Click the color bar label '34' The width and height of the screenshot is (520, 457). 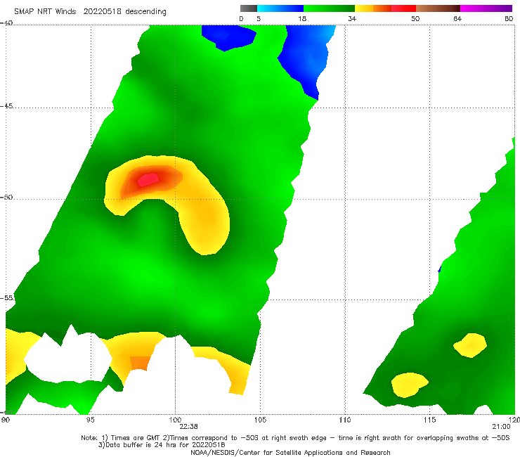click(x=352, y=19)
